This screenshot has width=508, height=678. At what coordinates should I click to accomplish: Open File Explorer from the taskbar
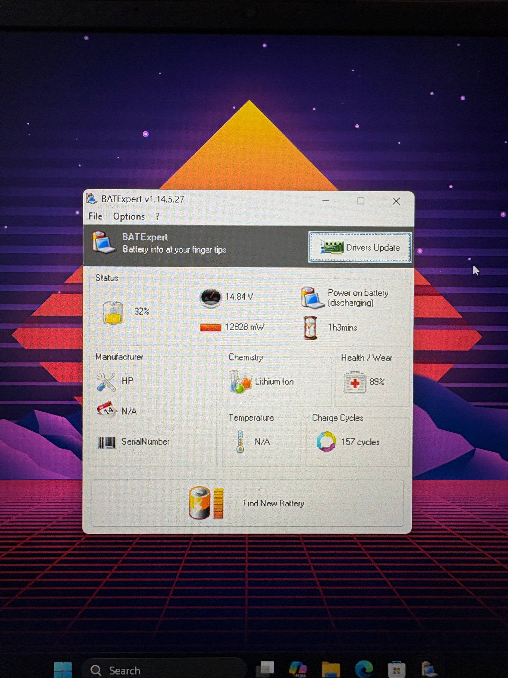pos(331,670)
